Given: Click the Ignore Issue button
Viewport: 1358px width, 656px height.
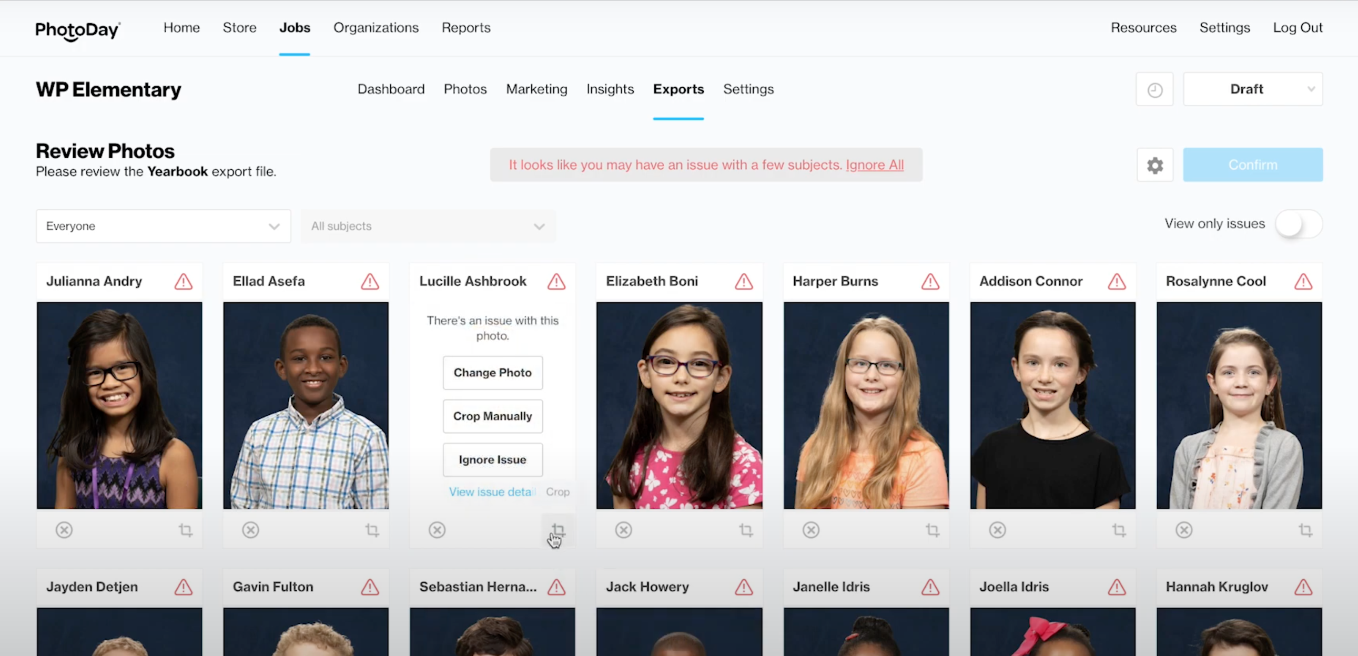Looking at the screenshot, I should [x=492, y=460].
